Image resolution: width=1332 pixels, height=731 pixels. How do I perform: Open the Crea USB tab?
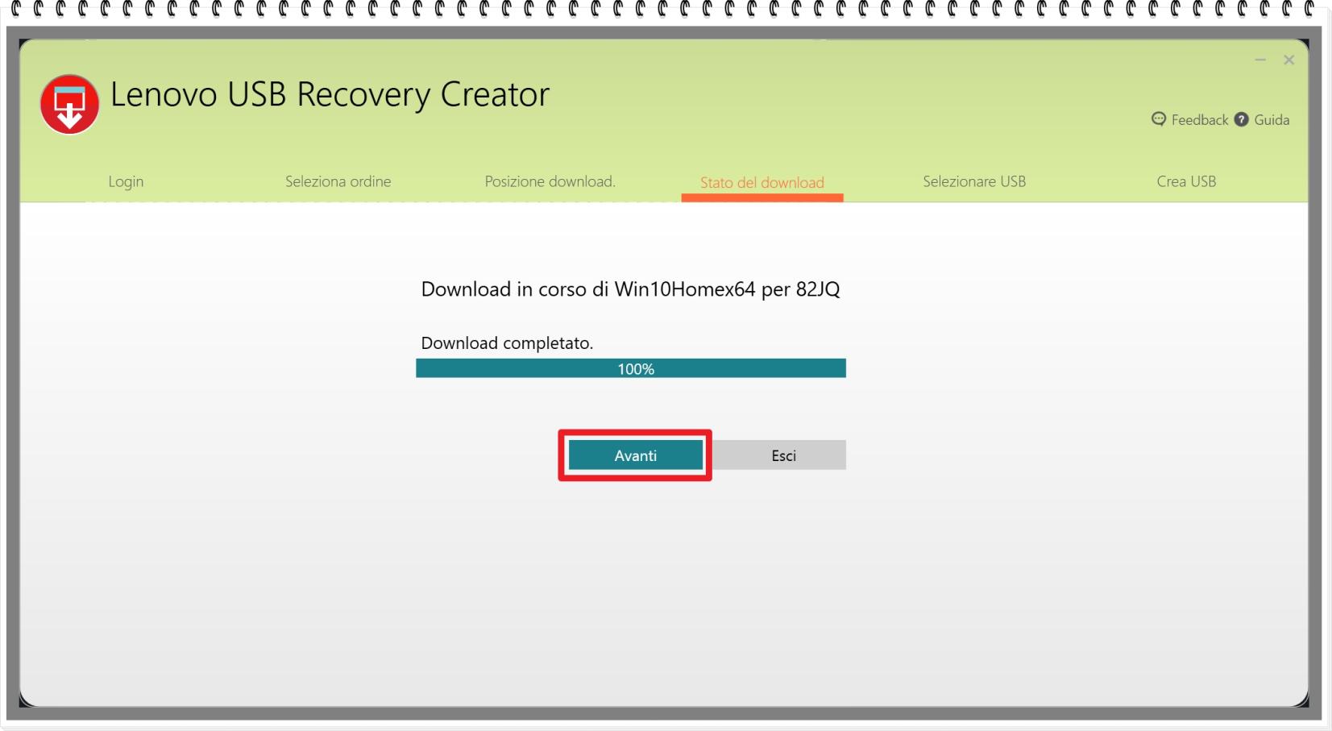click(1186, 181)
